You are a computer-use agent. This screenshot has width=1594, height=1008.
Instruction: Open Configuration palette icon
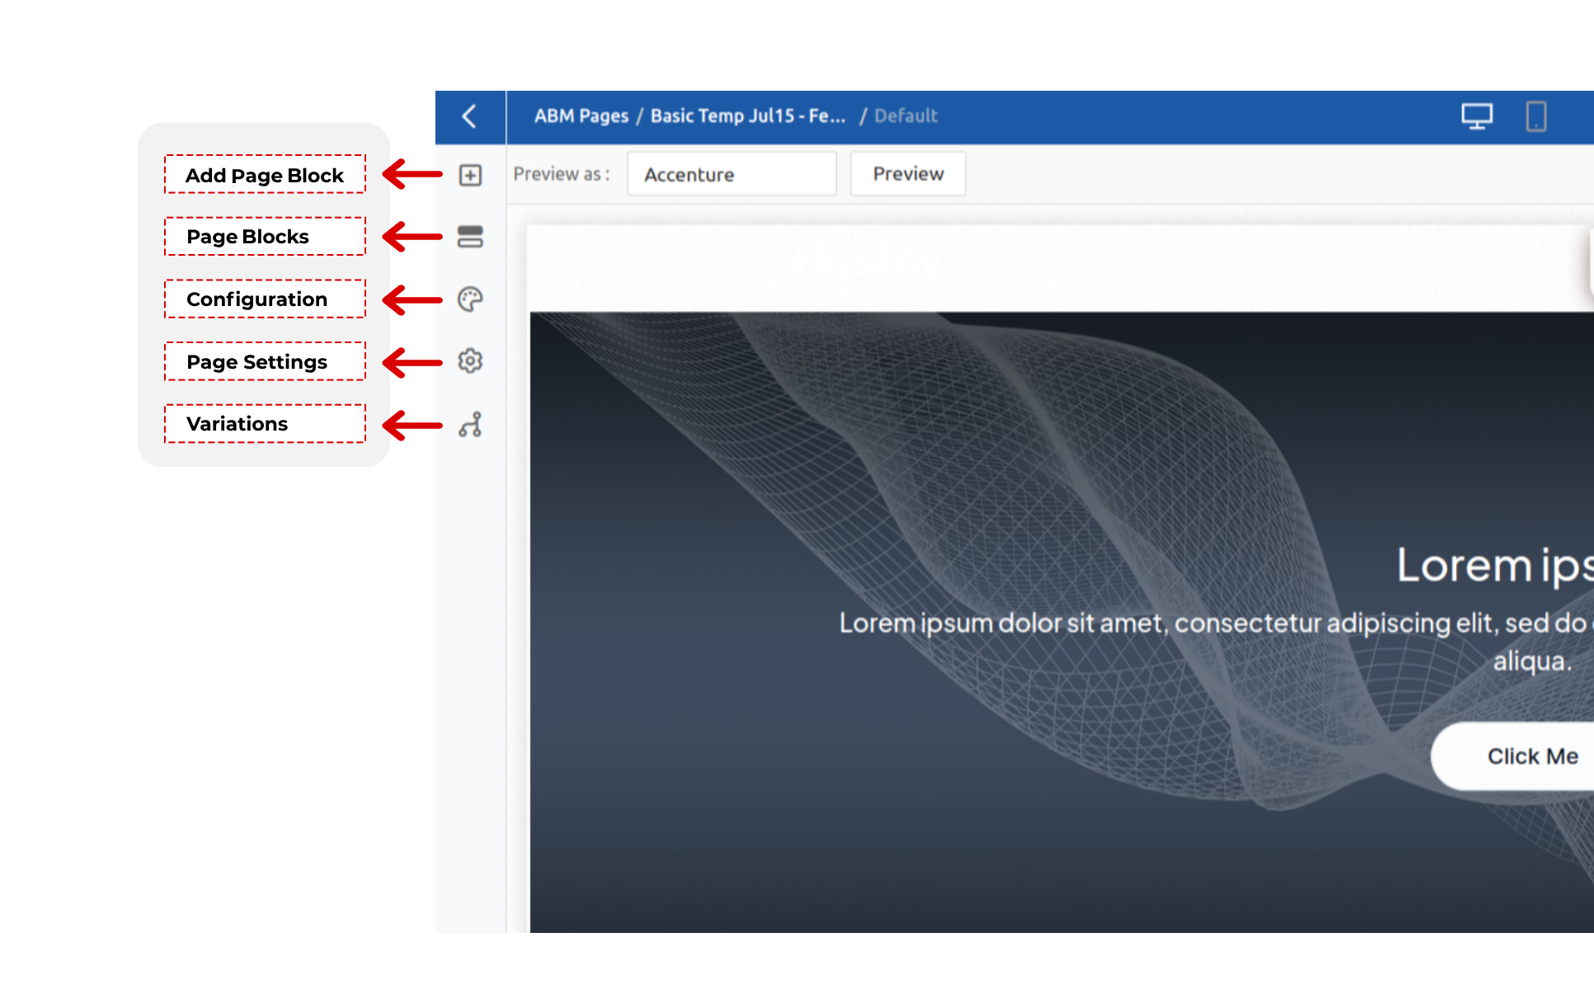click(x=470, y=299)
